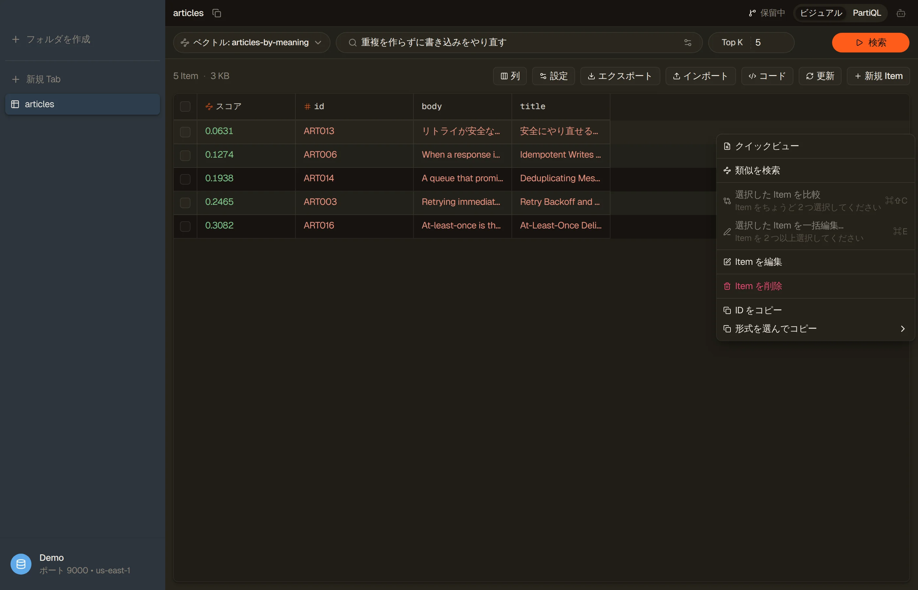The width and height of the screenshot is (918, 590).
Task: Click the エクスポート button
Action: 620,76
